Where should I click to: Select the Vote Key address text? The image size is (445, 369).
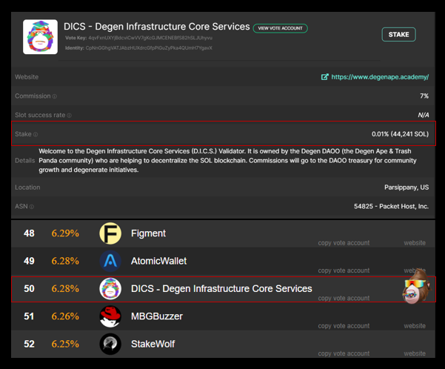pyautogui.click(x=150, y=38)
